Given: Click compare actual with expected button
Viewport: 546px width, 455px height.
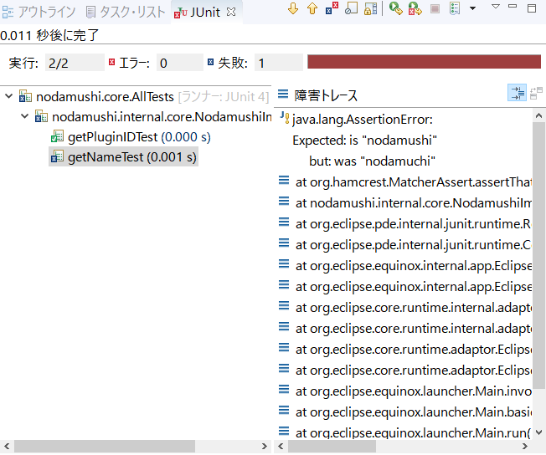Looking at the screenshot, I should click(536, 93).
